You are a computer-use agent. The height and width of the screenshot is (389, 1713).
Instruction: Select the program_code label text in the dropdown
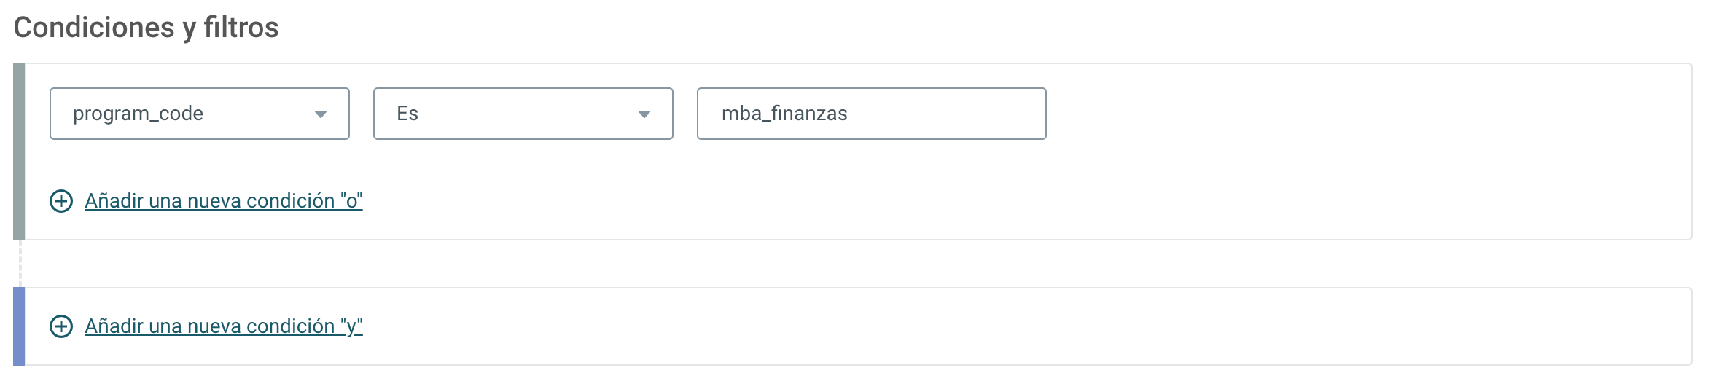click(x=138, y=114)
